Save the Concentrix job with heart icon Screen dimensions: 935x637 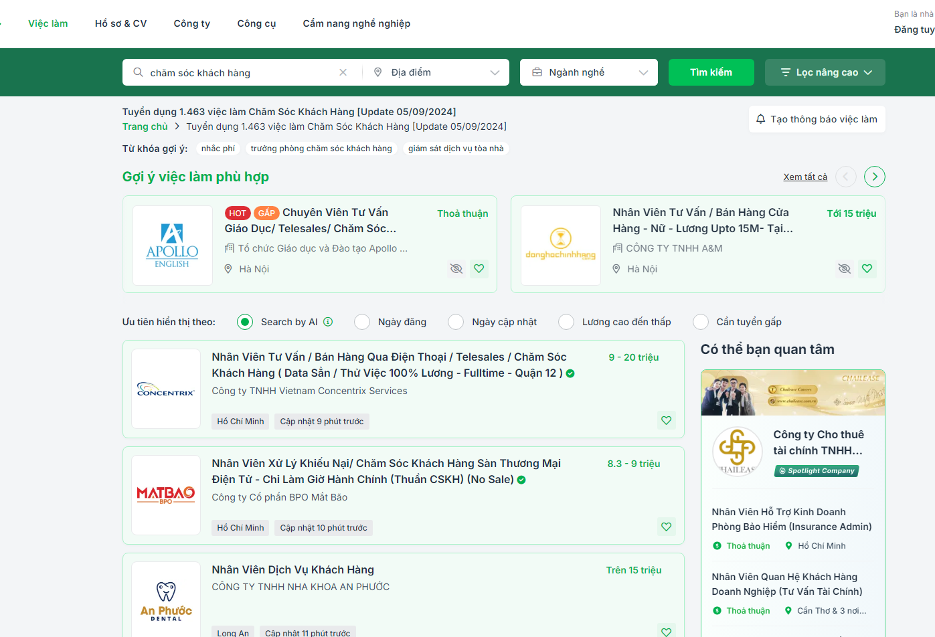click(666, 420)
